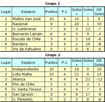105x102 pixels.
Task: Click the Grupo 2 title
Action: [52, 55]
